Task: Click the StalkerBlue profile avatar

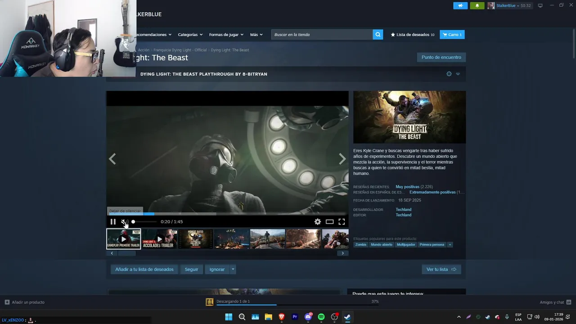Action: (x=491, y=5)
